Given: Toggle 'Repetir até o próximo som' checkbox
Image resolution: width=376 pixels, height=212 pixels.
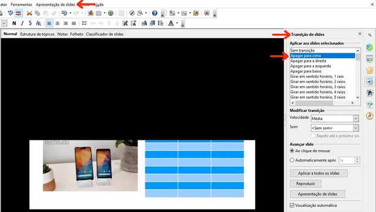Looking at the screenshot, I should click(313, 136).
